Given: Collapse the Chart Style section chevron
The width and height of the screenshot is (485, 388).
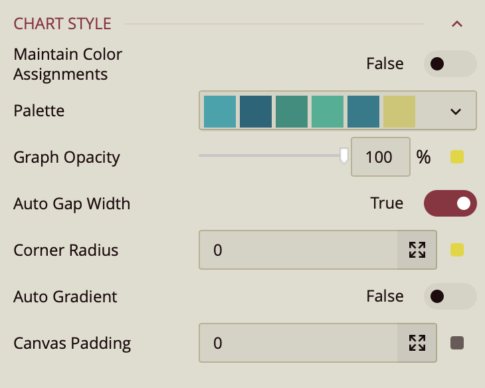Looking at the screenshot, I should [456, 25].
